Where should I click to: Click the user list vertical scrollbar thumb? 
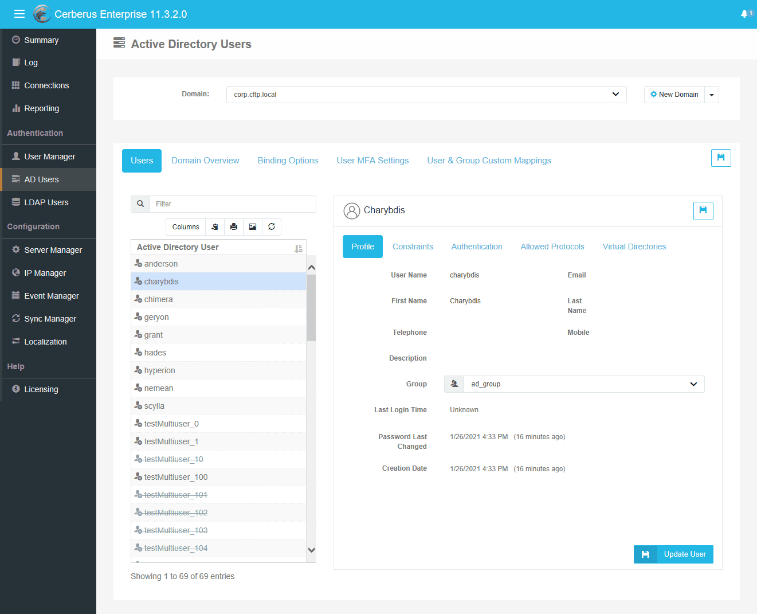pyautogui.click(x=311, y=307)
